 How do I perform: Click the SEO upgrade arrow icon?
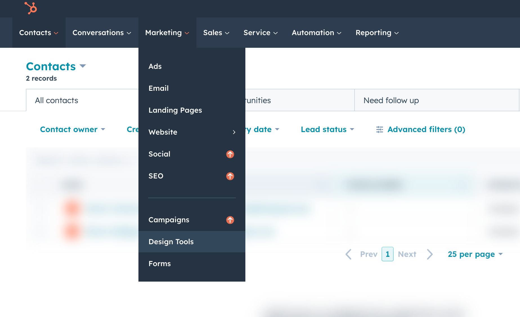(x=230, y=176)
